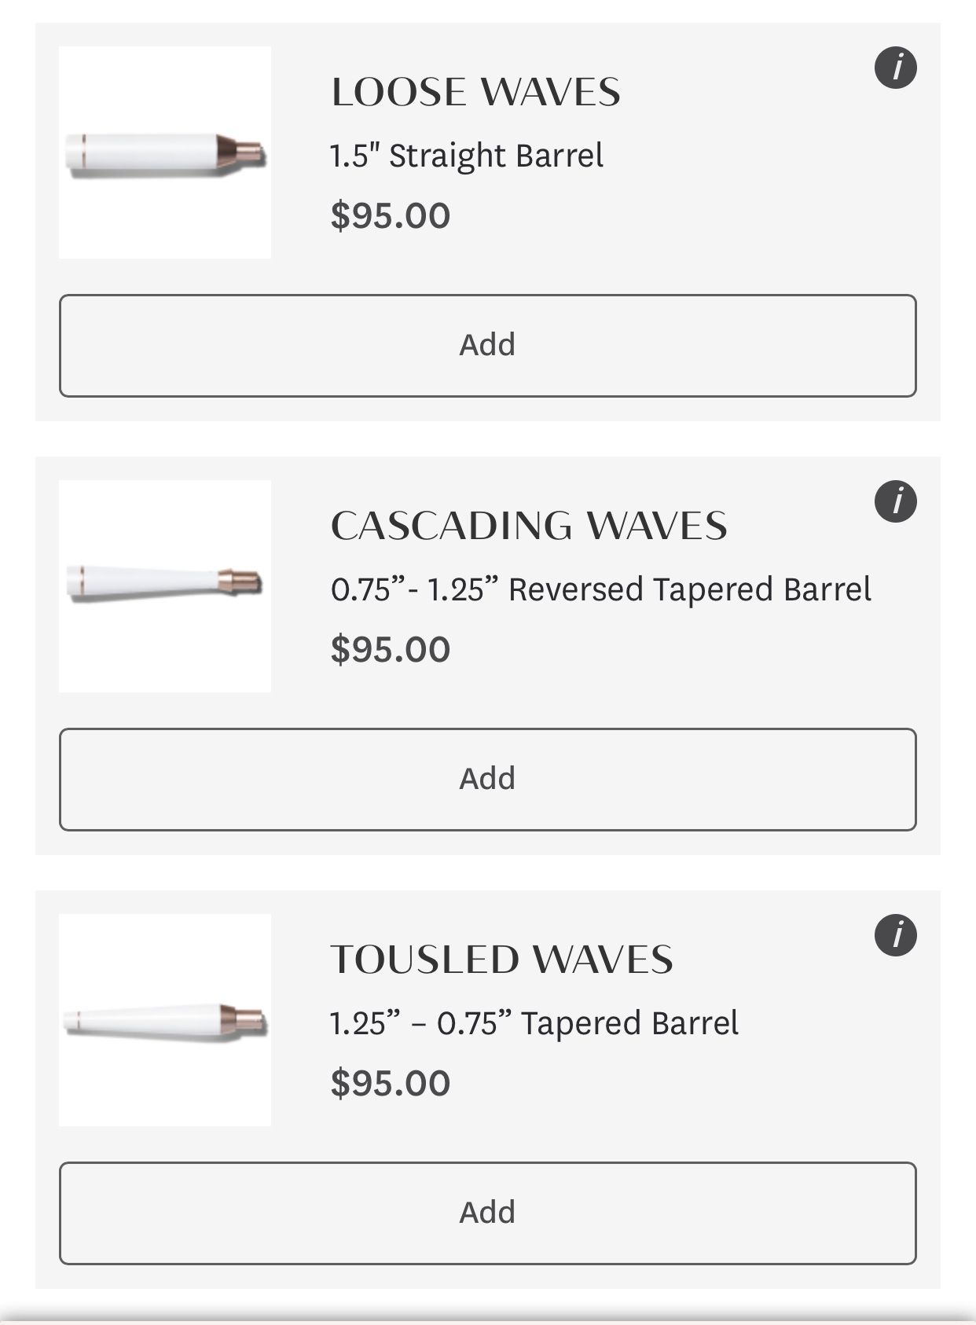976x1325 pixels.
Task: Show info about Cascading Waves barrel
Action: click(x=896, y=501)
